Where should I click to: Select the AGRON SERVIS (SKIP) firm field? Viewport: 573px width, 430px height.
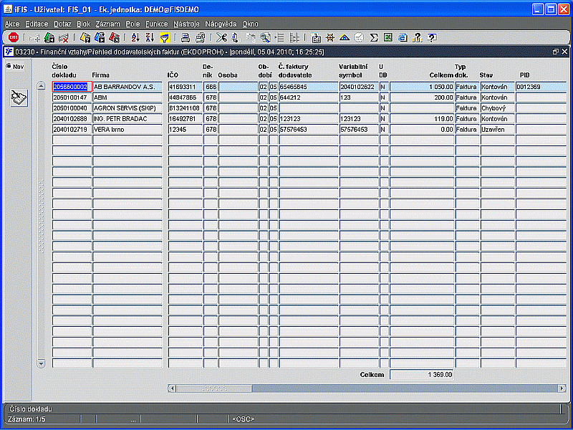[127, 108]
